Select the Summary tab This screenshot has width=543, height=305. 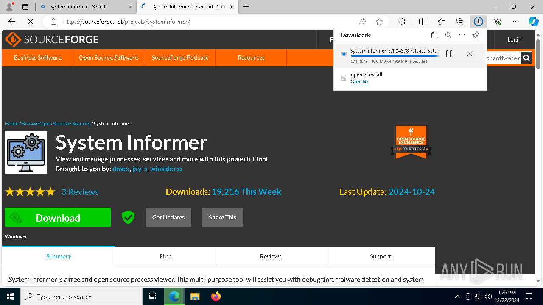pyautogui.click(x=59, y=256)
